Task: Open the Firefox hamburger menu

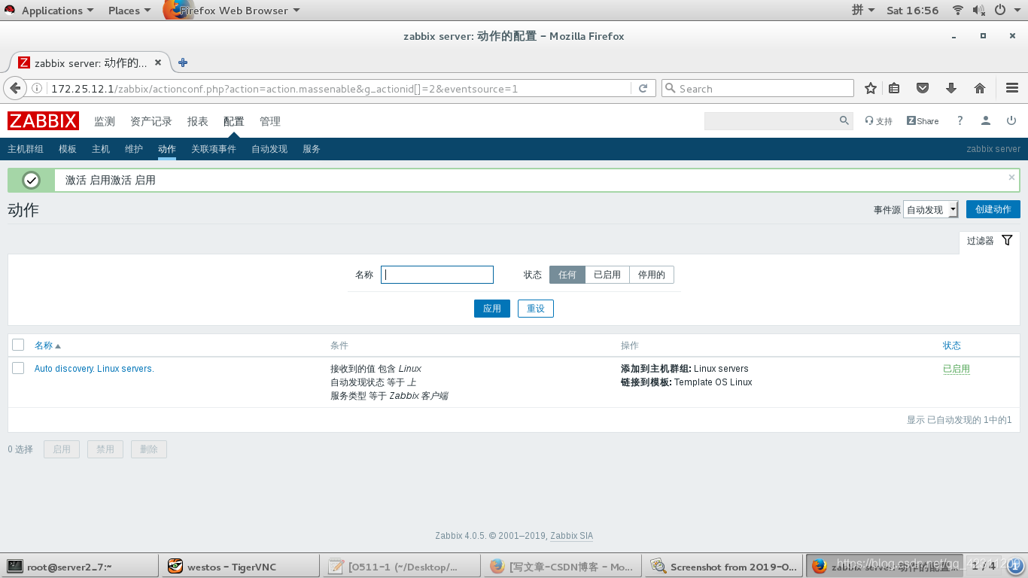Action: [x=1012, y=88]
